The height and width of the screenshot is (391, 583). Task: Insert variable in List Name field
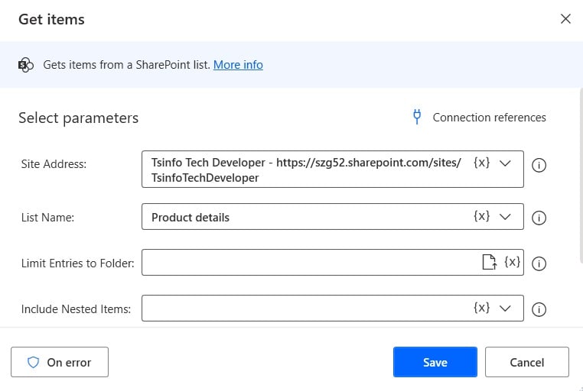(x=481, y=216)
